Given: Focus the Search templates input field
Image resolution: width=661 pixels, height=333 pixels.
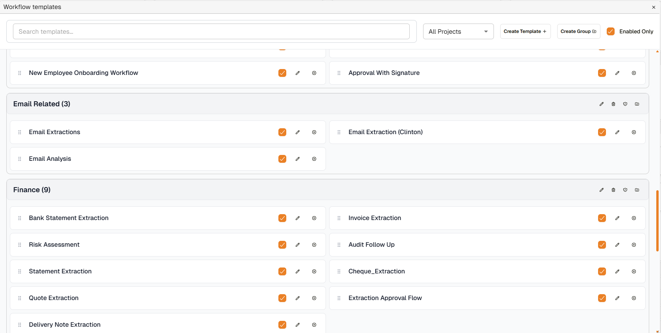Looking at the screenshot, I should (x=211, y=31).
